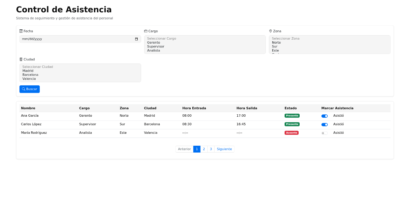The width and height of the screenshot is (410, 215).
Task: Click the Anterior pagination button
Action: click(x=184, y=149)
